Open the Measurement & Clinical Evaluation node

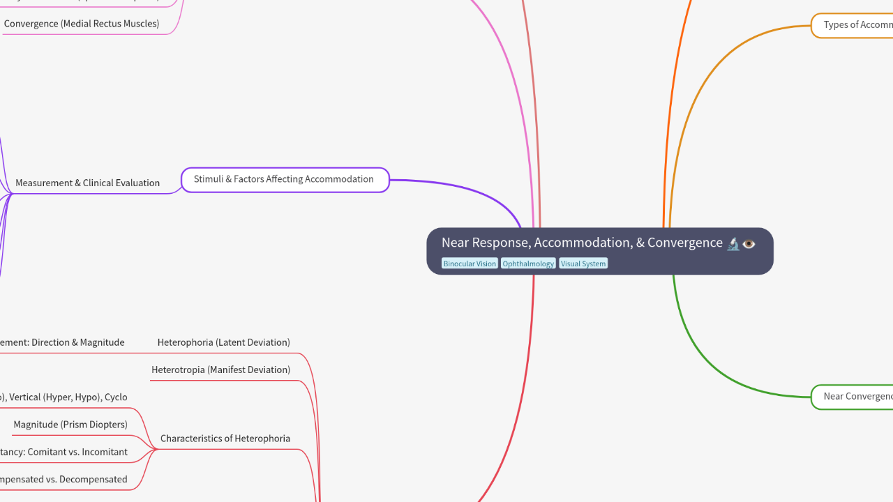88,183
